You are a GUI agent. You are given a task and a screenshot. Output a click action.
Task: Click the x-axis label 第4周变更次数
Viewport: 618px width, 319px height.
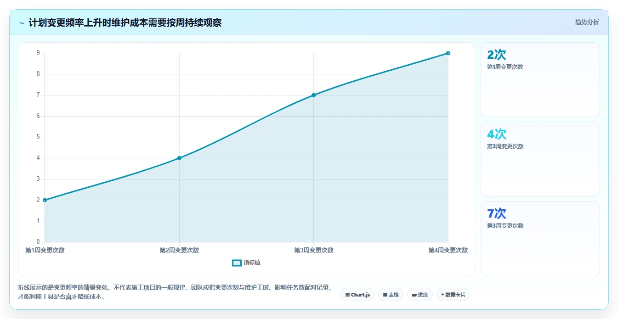[x=448, y=250]
